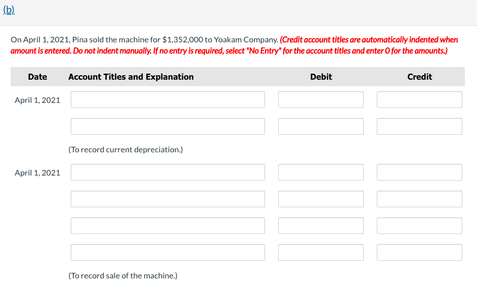477x291 pixels.
Task: Click debit field in first depreciation row
Action: [x=321, y=99]
